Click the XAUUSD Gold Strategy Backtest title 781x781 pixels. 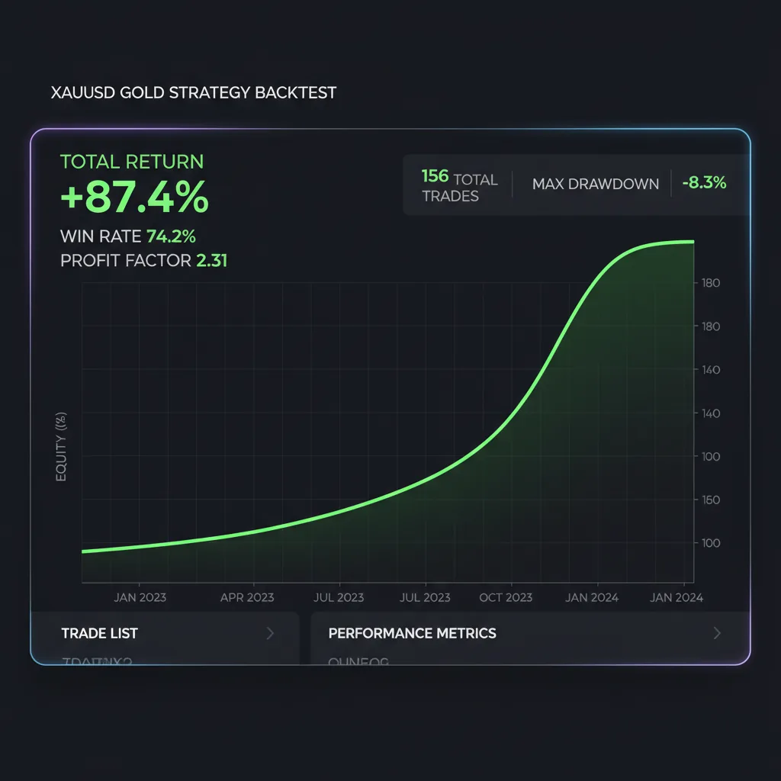(x=193, y=93)
